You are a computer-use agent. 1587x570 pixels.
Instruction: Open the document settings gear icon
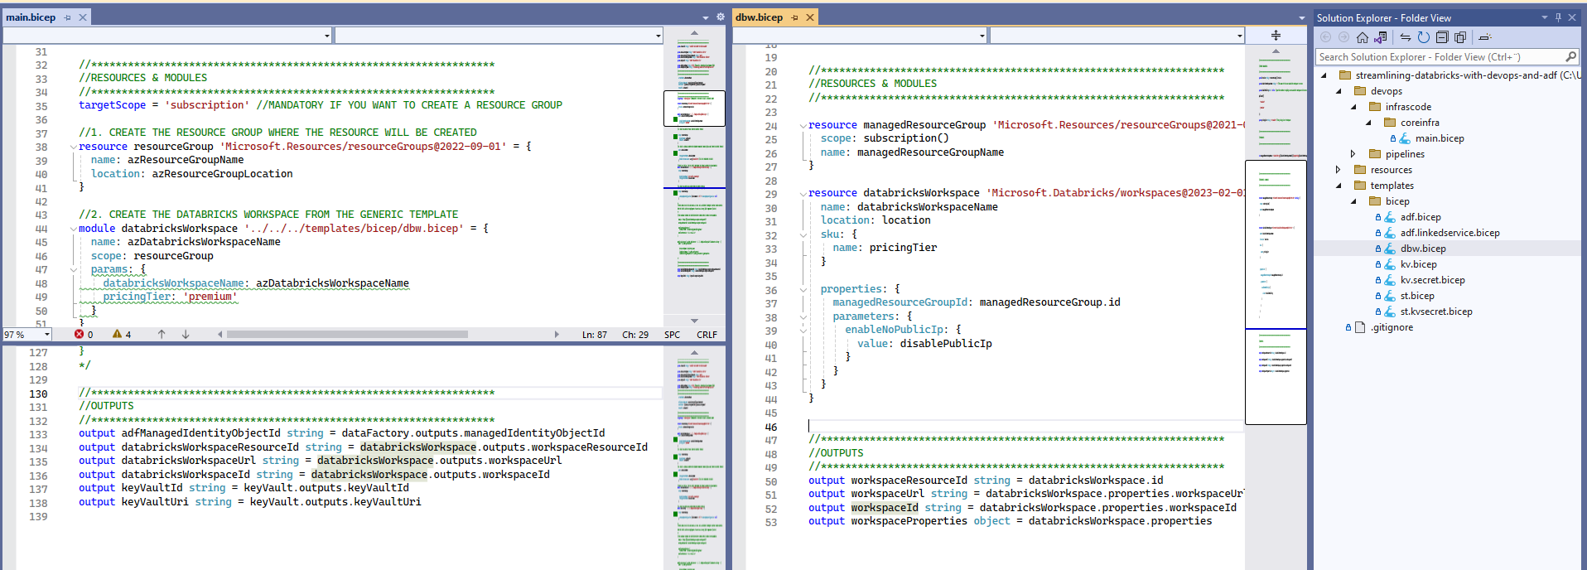coord(720,17)
